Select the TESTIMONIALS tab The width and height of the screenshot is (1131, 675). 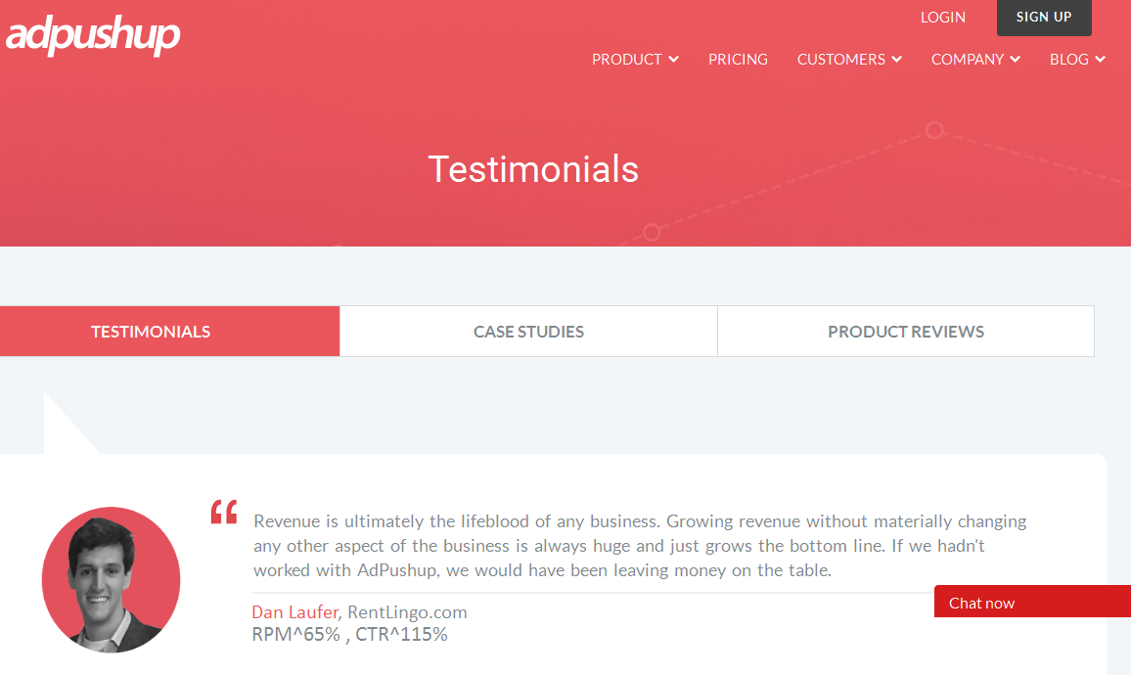[151, 332]
